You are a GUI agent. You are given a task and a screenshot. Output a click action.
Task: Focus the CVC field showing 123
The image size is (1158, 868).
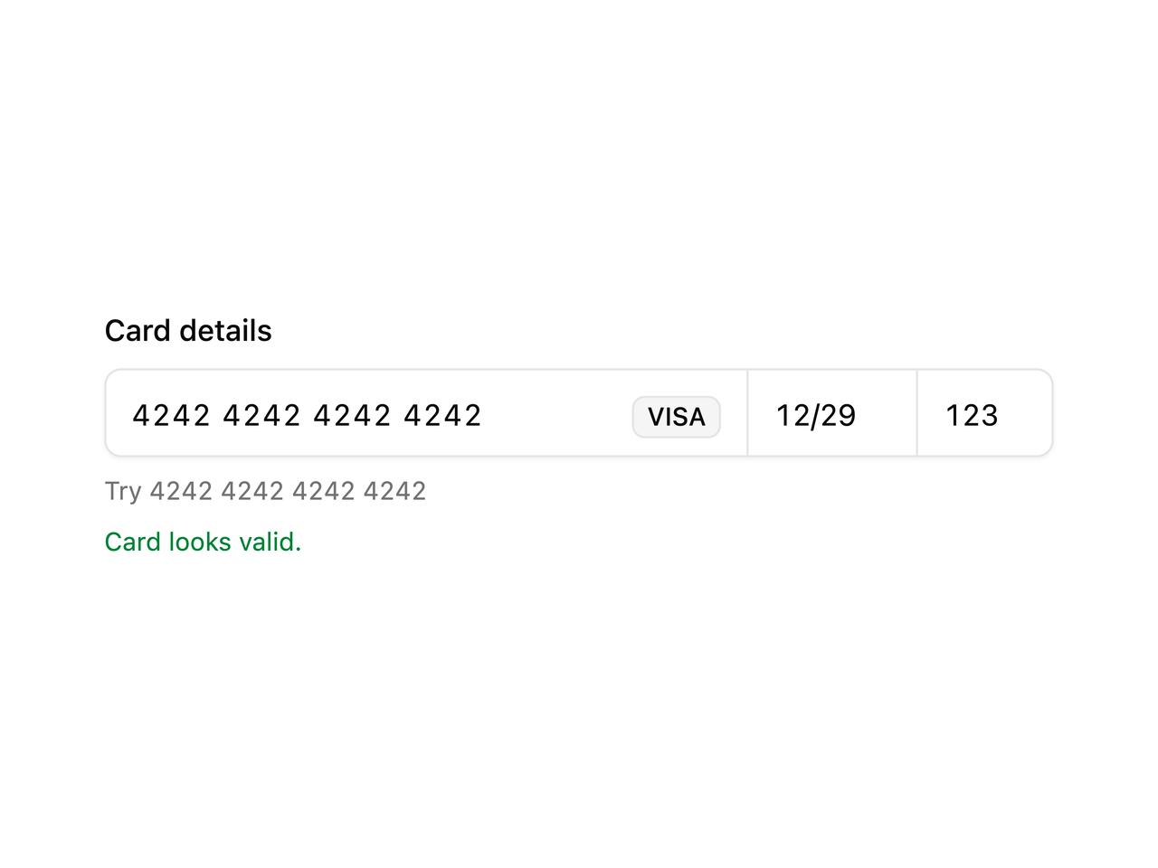(x=984, y=415)
